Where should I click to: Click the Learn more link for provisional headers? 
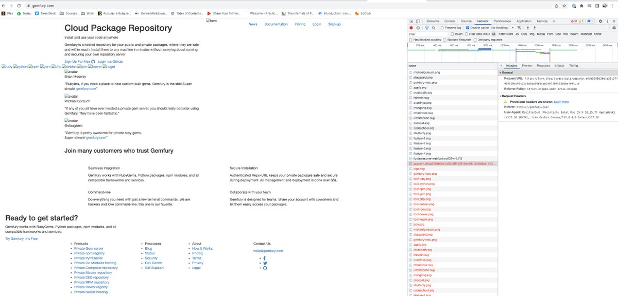[561, 102]
